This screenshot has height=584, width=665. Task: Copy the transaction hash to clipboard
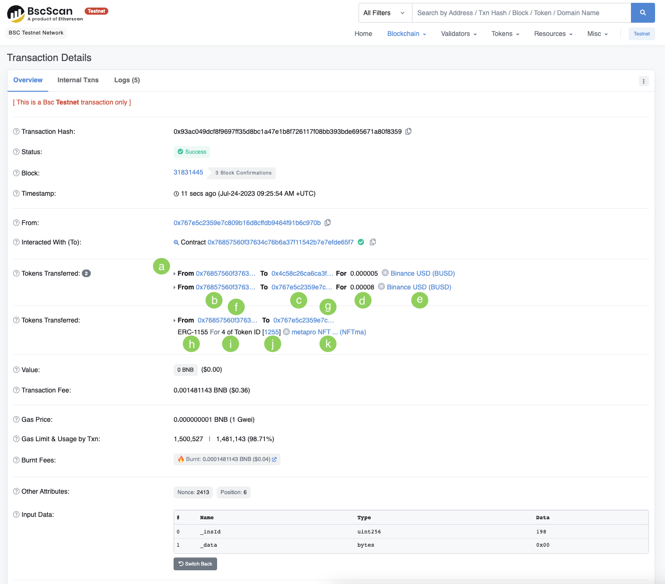coord(408,131)
